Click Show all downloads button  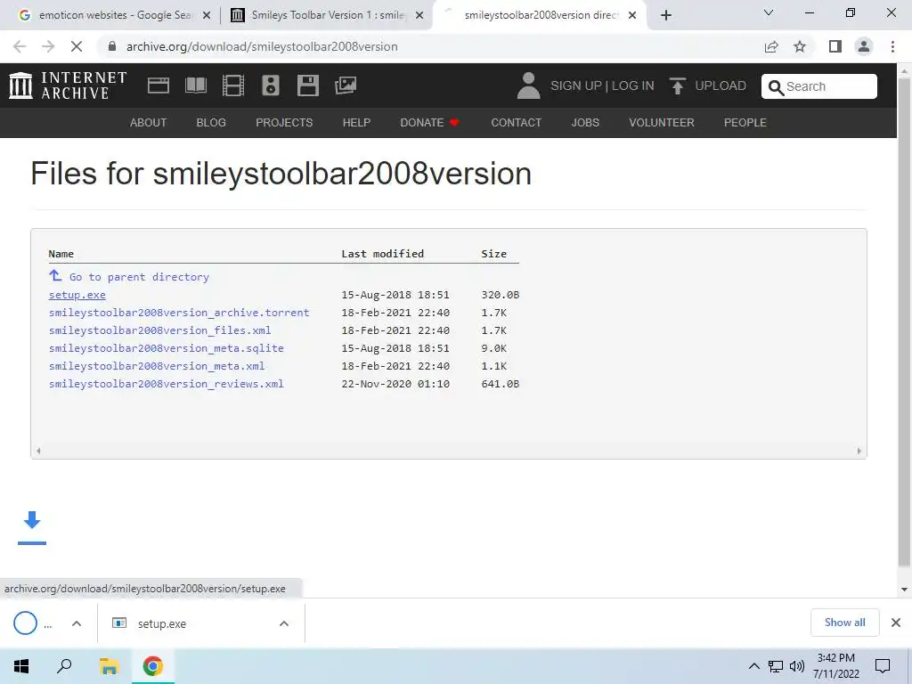[x=844, y=623]
